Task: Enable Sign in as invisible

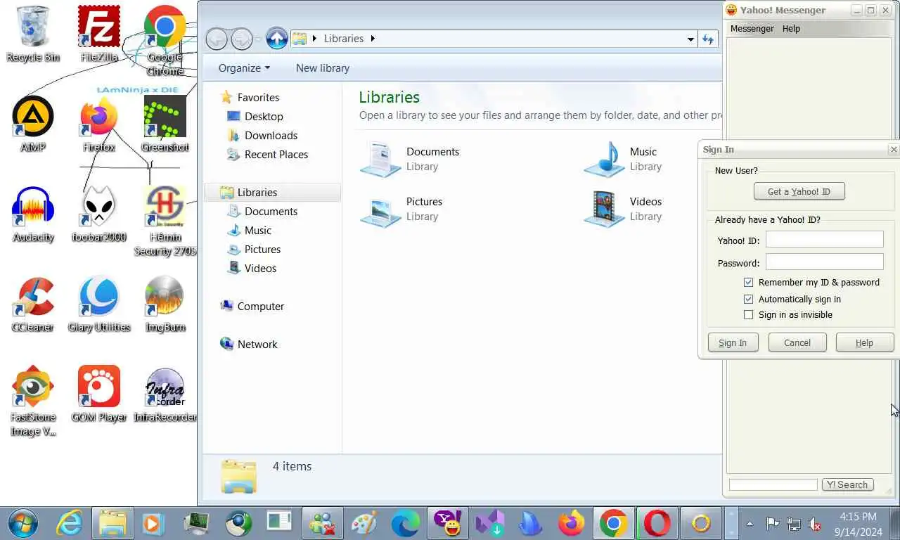Action: (x=748, y=314)
